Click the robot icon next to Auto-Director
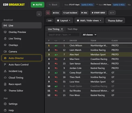The width and height of the screenshot is (132, 113). click(5, 58)
